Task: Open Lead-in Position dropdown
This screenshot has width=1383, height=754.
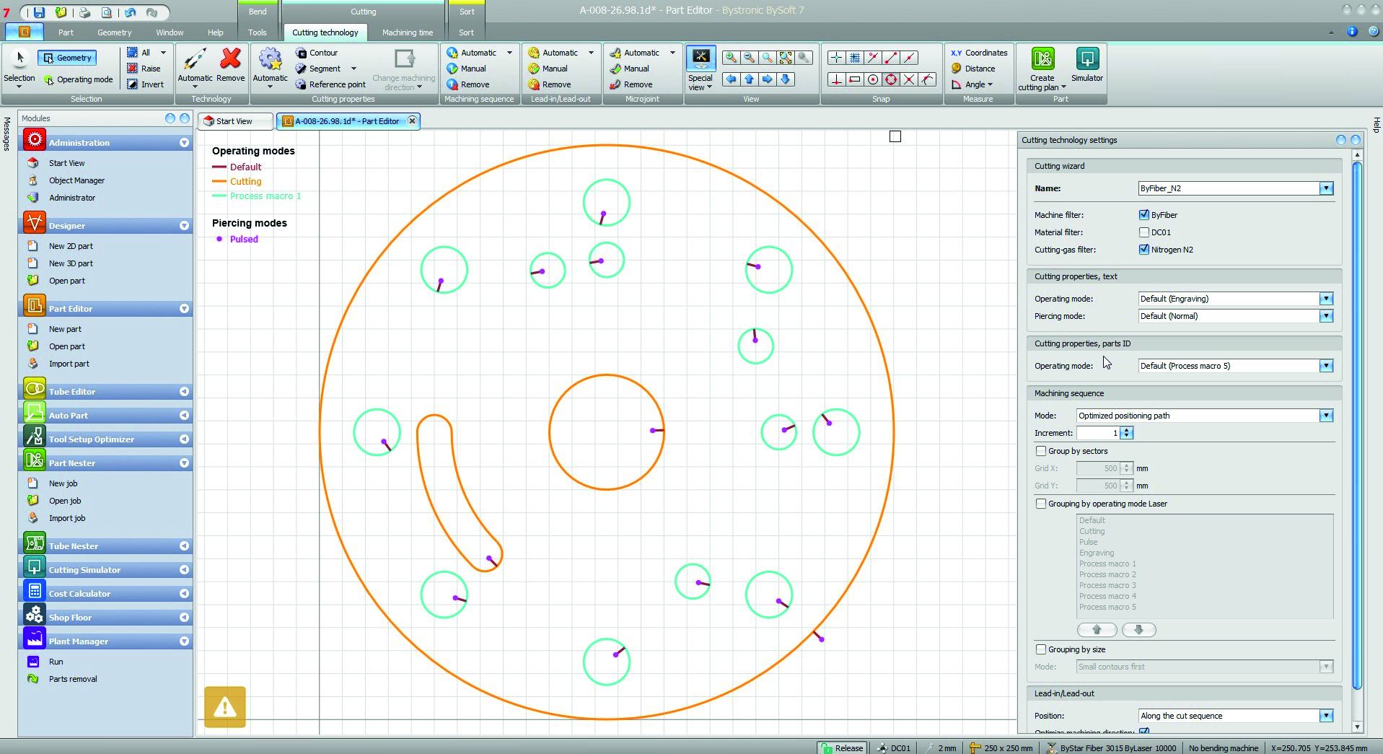Action: click(1326, 716)
